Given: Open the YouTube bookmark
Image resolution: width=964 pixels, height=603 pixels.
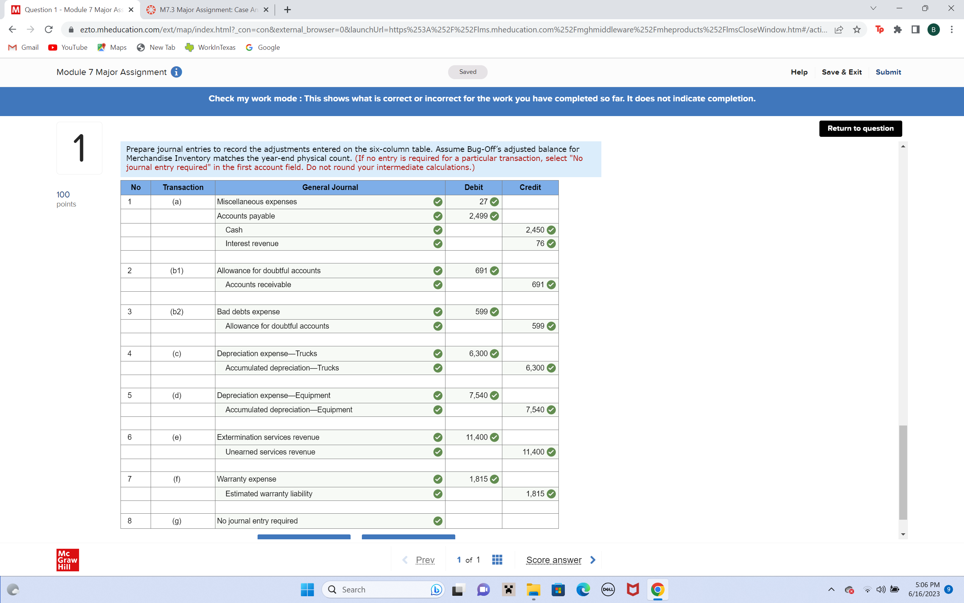Looking at the screenshot, I should (x=68, y=47).
